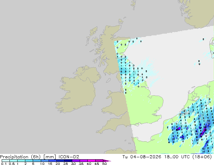Click the "Precipitation (6h)" title text
The width and height of the screenshot is (214, 165).
pos(20,157)
